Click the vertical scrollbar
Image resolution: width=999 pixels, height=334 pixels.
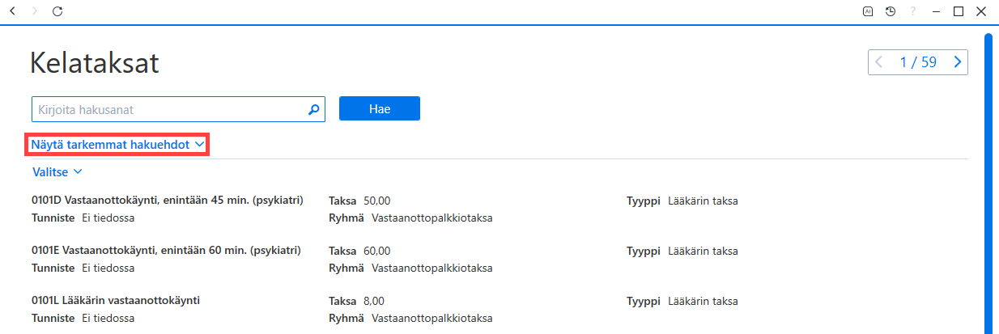click(x=988, y=182)
